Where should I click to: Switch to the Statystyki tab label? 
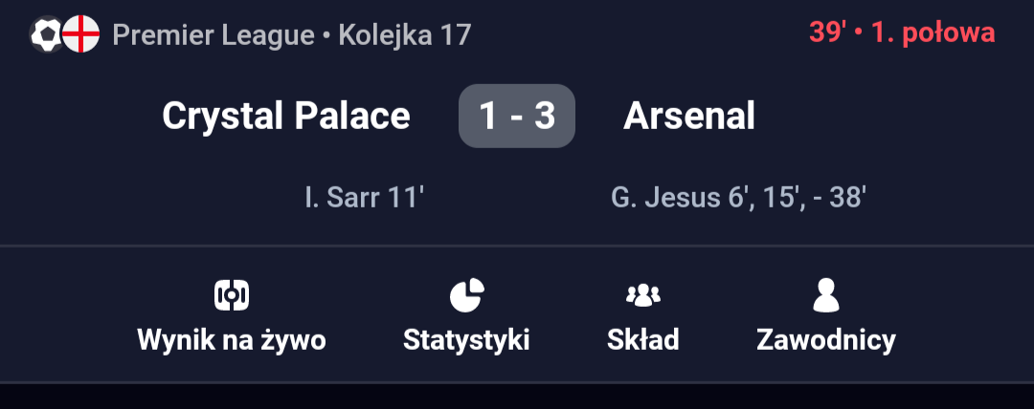click(x=466, y=339)
